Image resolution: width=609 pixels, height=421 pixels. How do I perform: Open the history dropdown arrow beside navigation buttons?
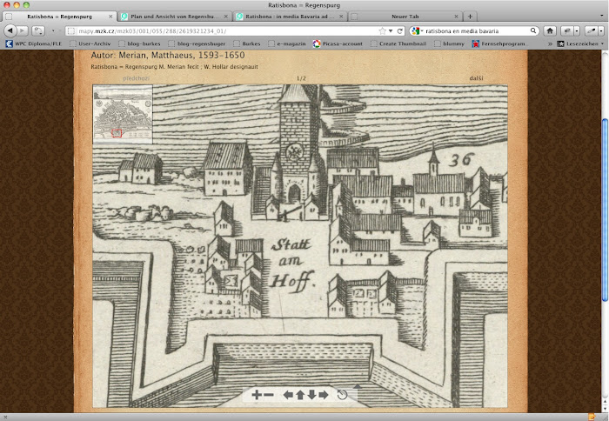pos(53,30)
